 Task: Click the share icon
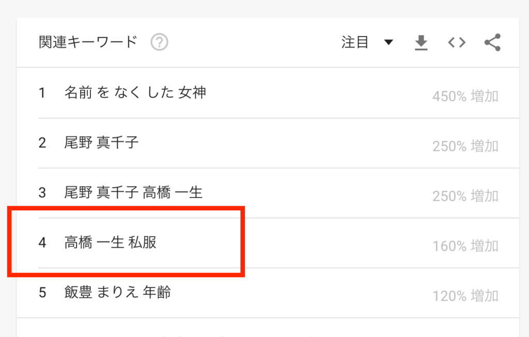click(x=492, y=43)
